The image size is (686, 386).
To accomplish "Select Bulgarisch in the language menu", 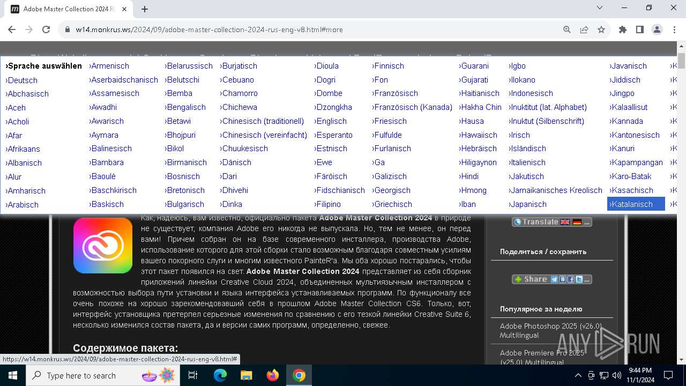I will point(184,204).
